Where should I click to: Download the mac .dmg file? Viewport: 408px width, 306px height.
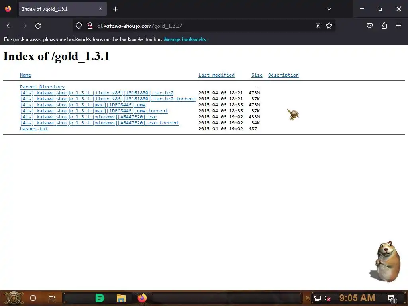pos(83,105)
